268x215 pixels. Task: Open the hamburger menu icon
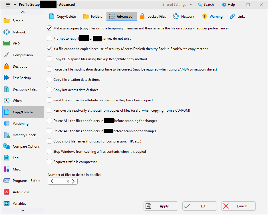(x=8, y=5)
